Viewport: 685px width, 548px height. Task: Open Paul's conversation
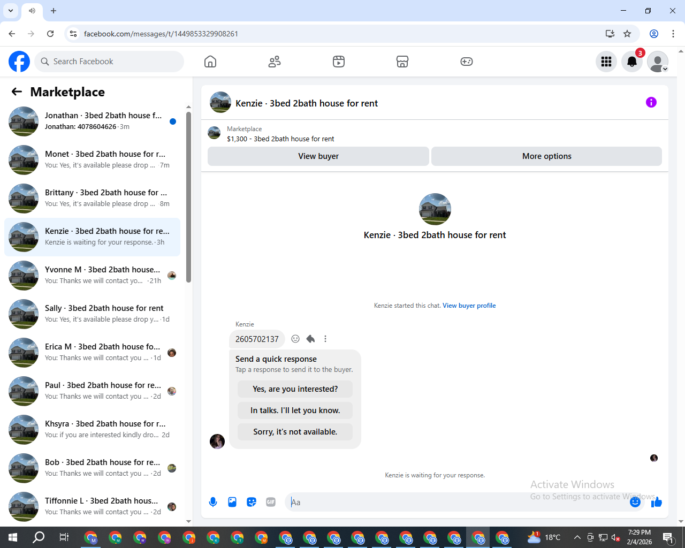click(92, 391)
